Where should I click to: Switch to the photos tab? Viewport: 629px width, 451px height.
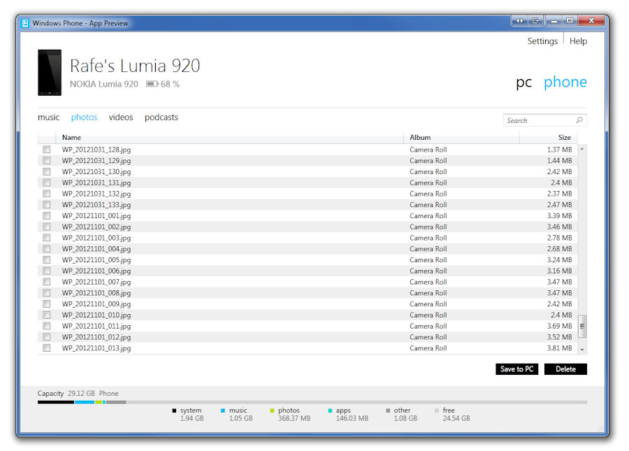click(x=85, y=117)
